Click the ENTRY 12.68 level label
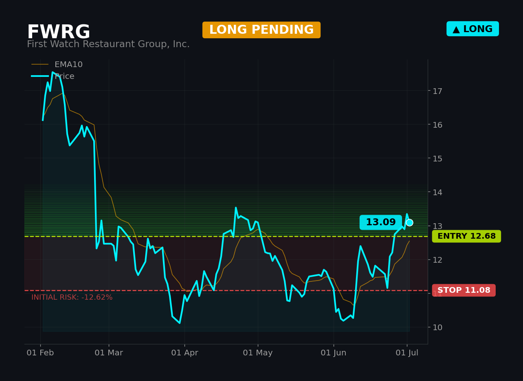 pyautogui.click(x=466, y=236)
